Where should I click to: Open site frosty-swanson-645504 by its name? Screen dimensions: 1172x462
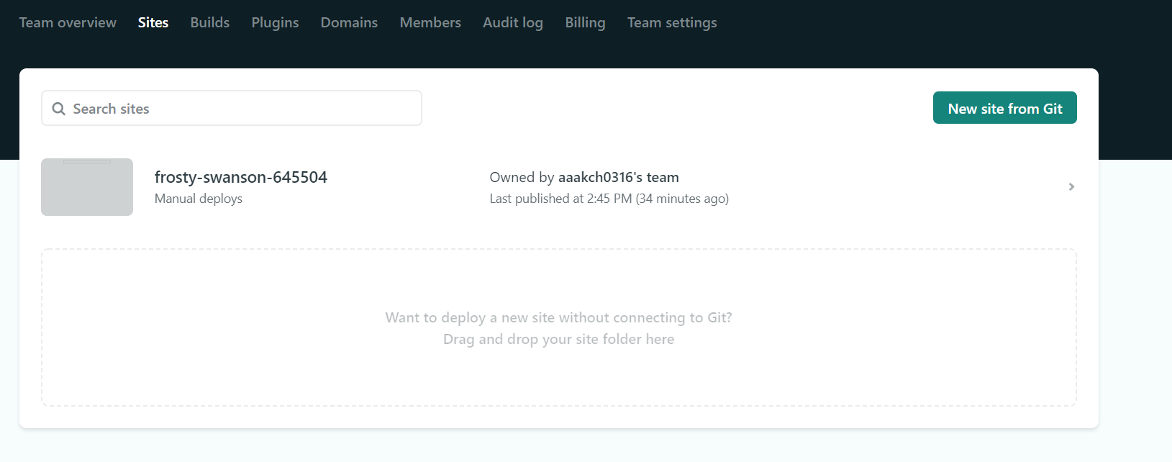(241, 177)
